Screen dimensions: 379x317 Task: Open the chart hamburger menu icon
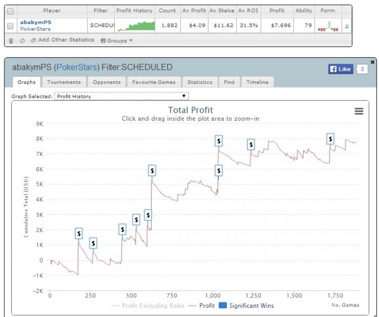coord(358,111)
